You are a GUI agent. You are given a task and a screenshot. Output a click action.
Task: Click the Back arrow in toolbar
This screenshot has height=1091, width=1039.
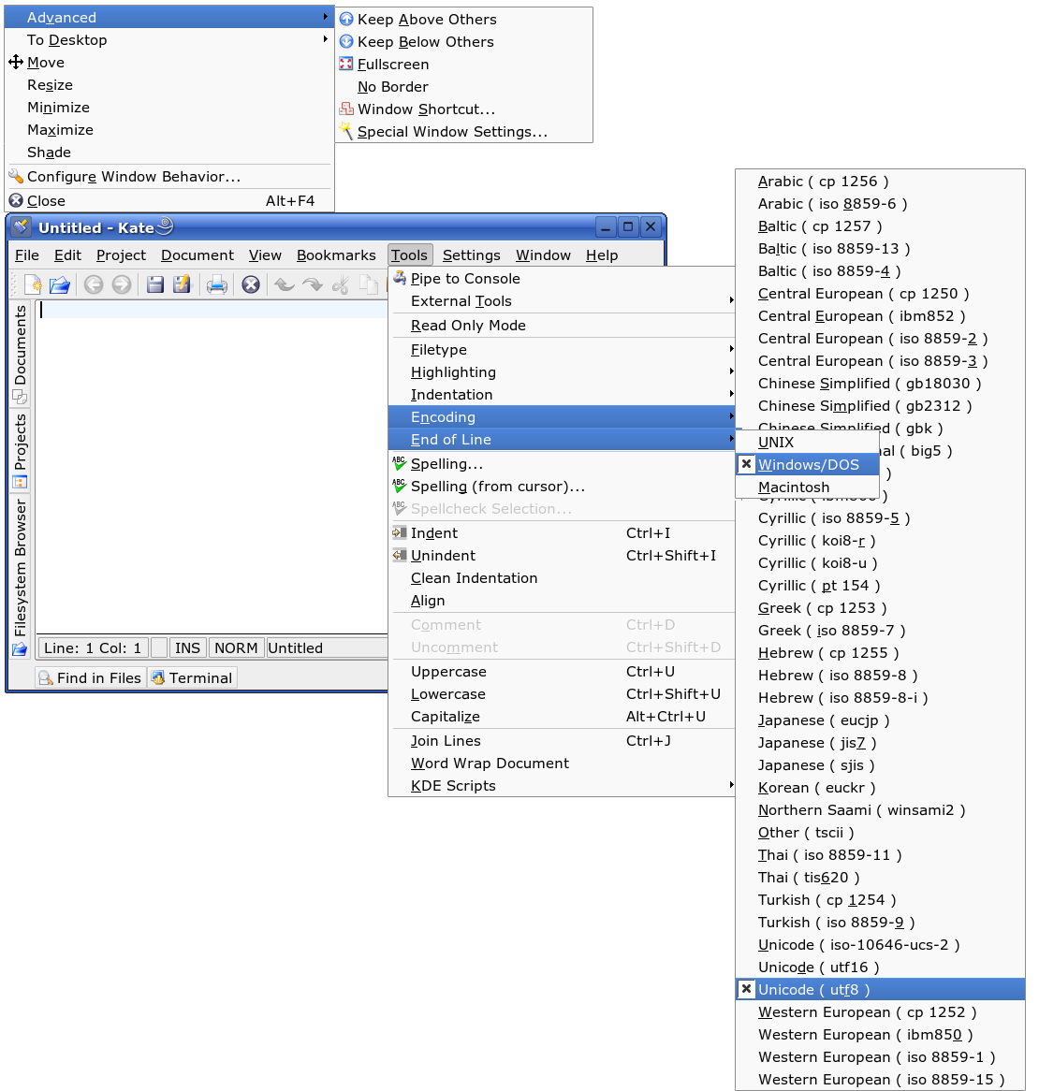click(94, 284)
